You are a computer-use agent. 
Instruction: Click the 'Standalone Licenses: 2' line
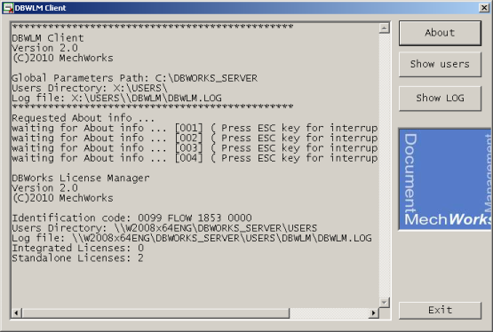point(77,258)
